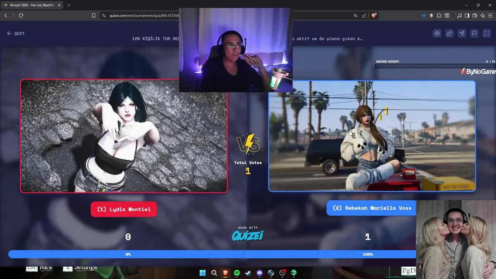Click the (1) Lydia Montiel button

pos(124,209)
